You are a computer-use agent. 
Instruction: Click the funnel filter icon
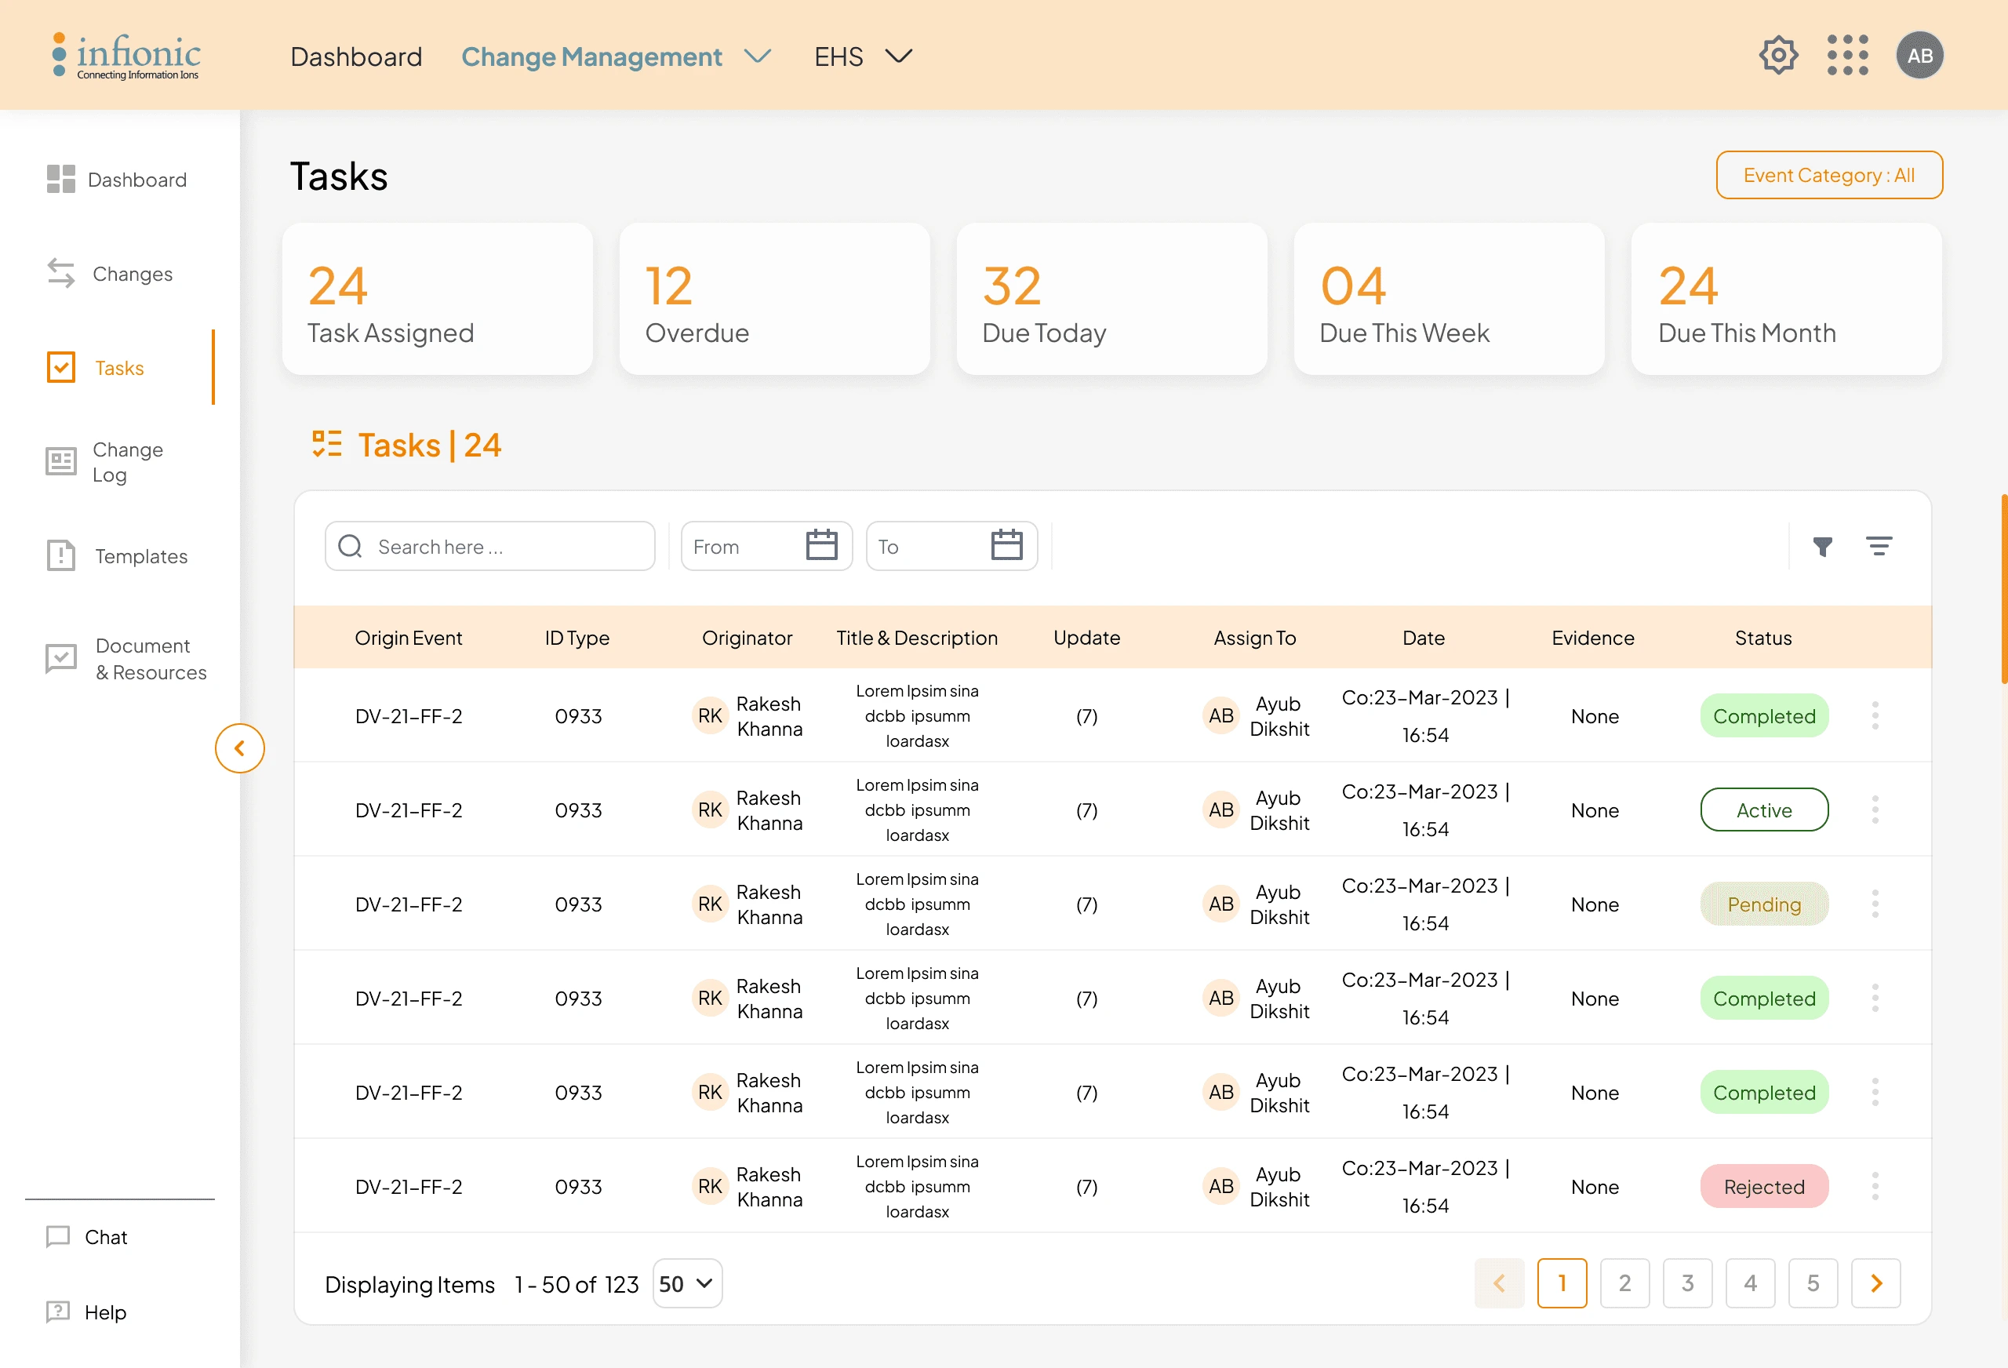click(x=1822, y=546)
